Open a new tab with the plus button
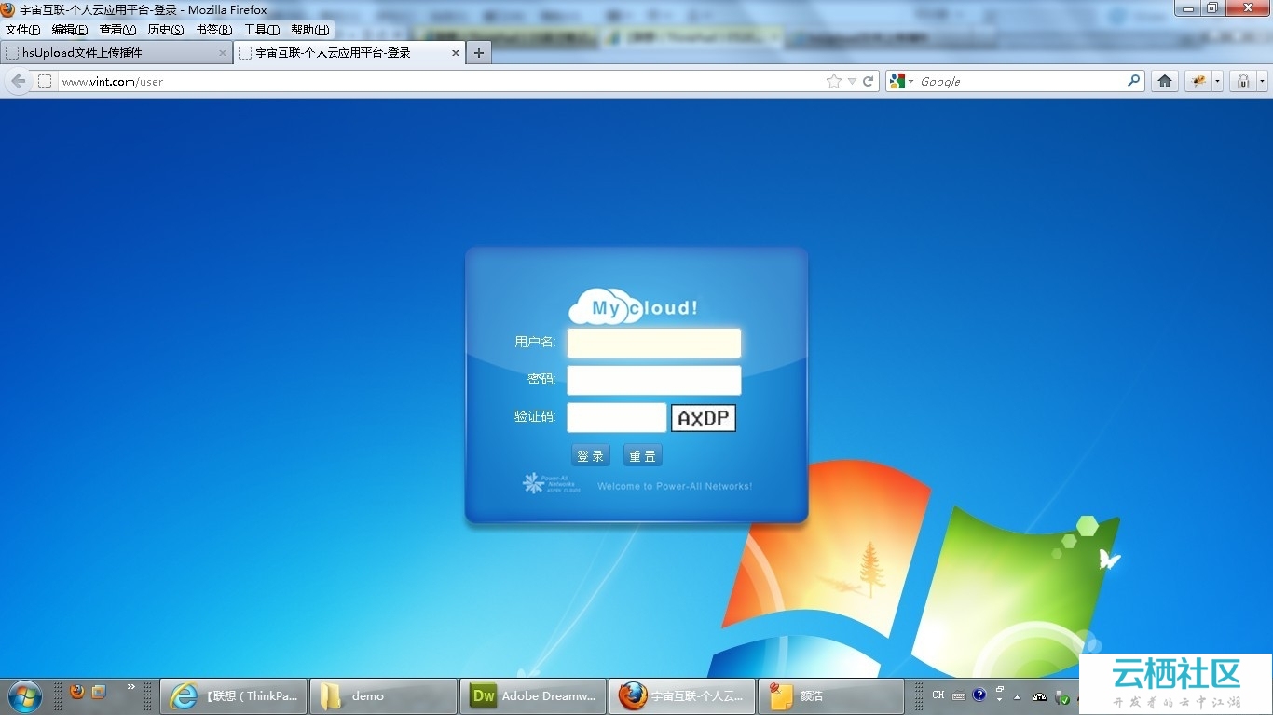The width and height of the screenshot is (1273, 715). tap(479, 53)
